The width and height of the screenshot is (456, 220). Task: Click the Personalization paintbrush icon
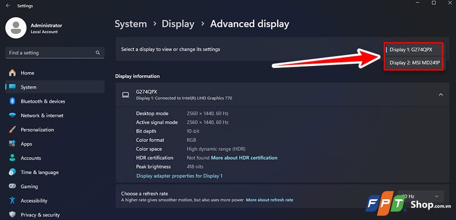12,129
